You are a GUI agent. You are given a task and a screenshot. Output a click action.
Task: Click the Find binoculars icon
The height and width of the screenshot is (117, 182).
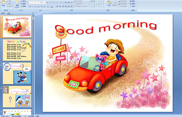pyautogui.click(x=131, y=1)
